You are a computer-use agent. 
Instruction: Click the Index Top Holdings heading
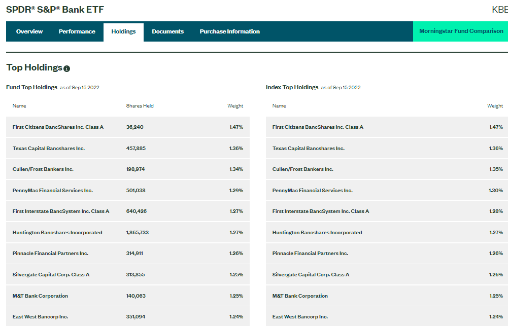[292, 87]
